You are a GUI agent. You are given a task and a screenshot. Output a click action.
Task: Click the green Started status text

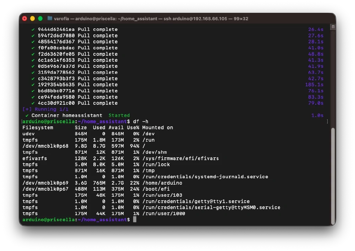pyautogui.click(x=119, y=115)
